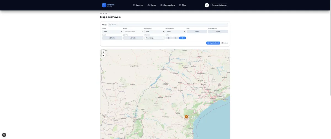This screenshot has width=331, height=139.
Task: Go to the Calculadora page
Action: [x=167, y=5]
